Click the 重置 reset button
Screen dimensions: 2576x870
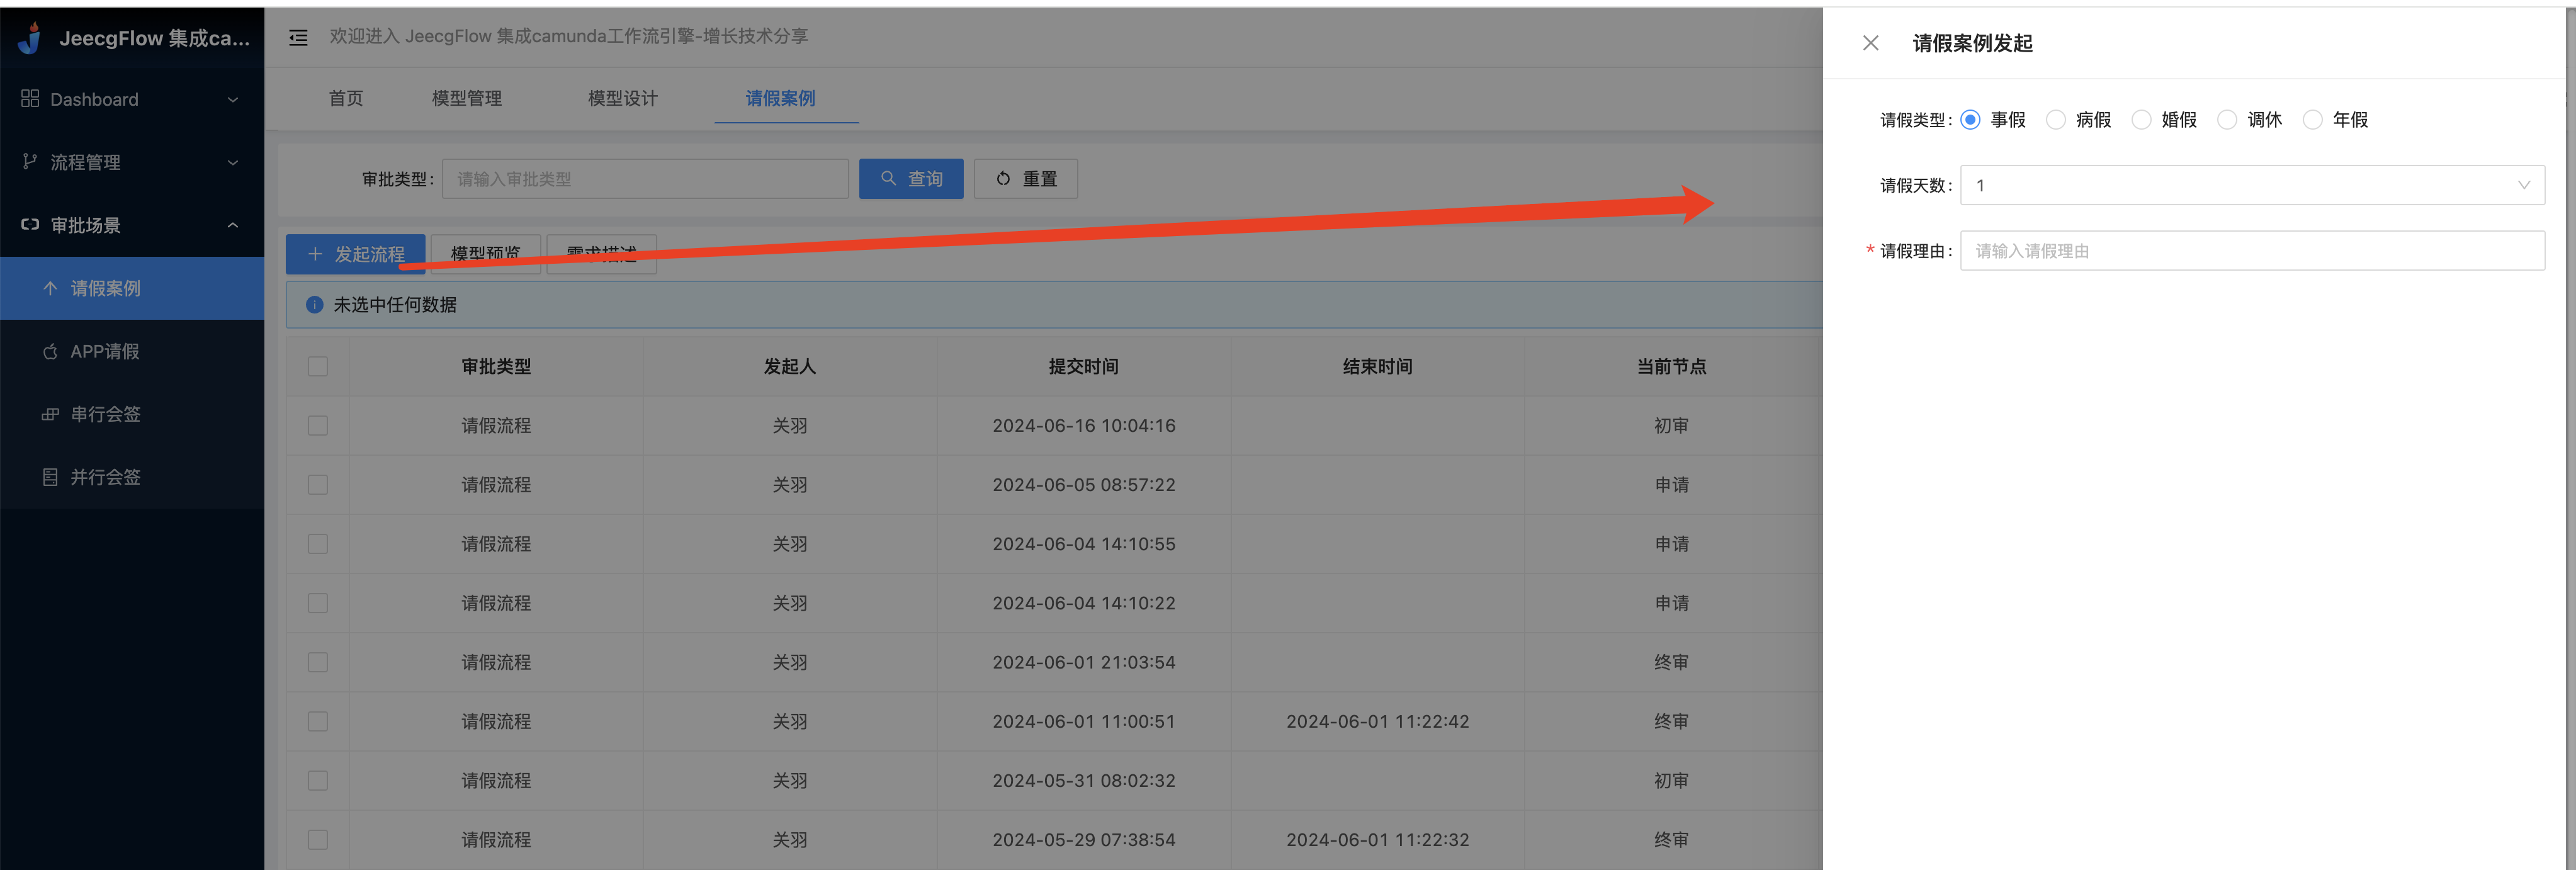[x=1026, y=179]
